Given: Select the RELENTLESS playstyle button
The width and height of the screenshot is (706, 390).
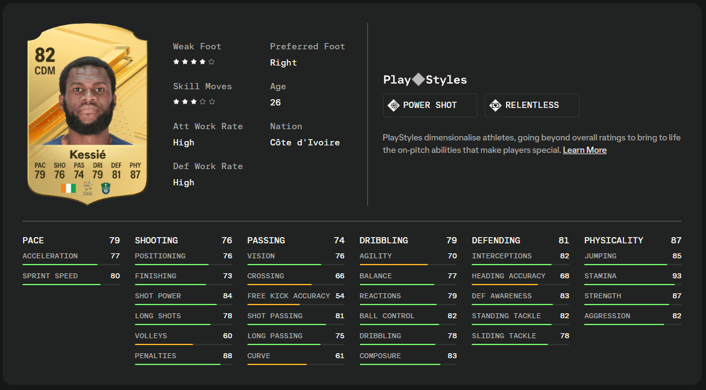Looking at the screenshot, I should (x=532, y=105).
